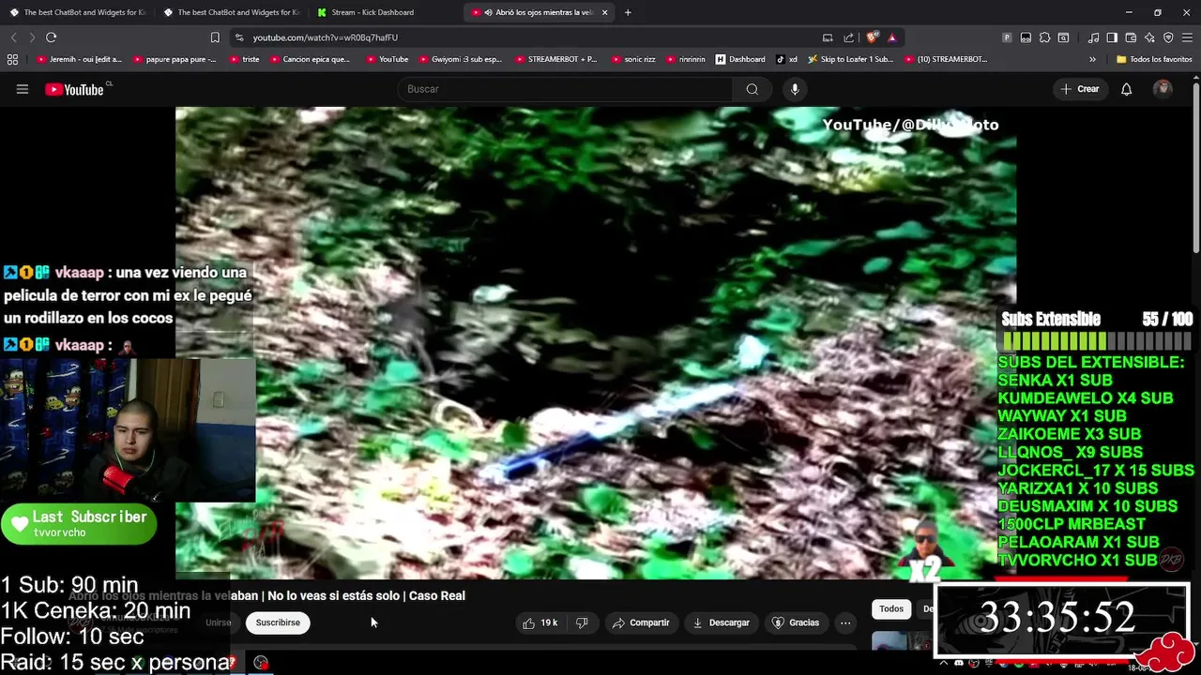Dislike the video with thumbs-down icon
The height and width of the screenshot is (675, 1201).
[x=582, y=622]
